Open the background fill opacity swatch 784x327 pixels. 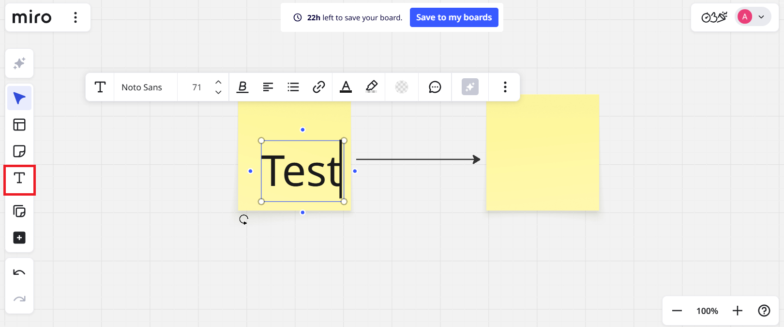402,87
